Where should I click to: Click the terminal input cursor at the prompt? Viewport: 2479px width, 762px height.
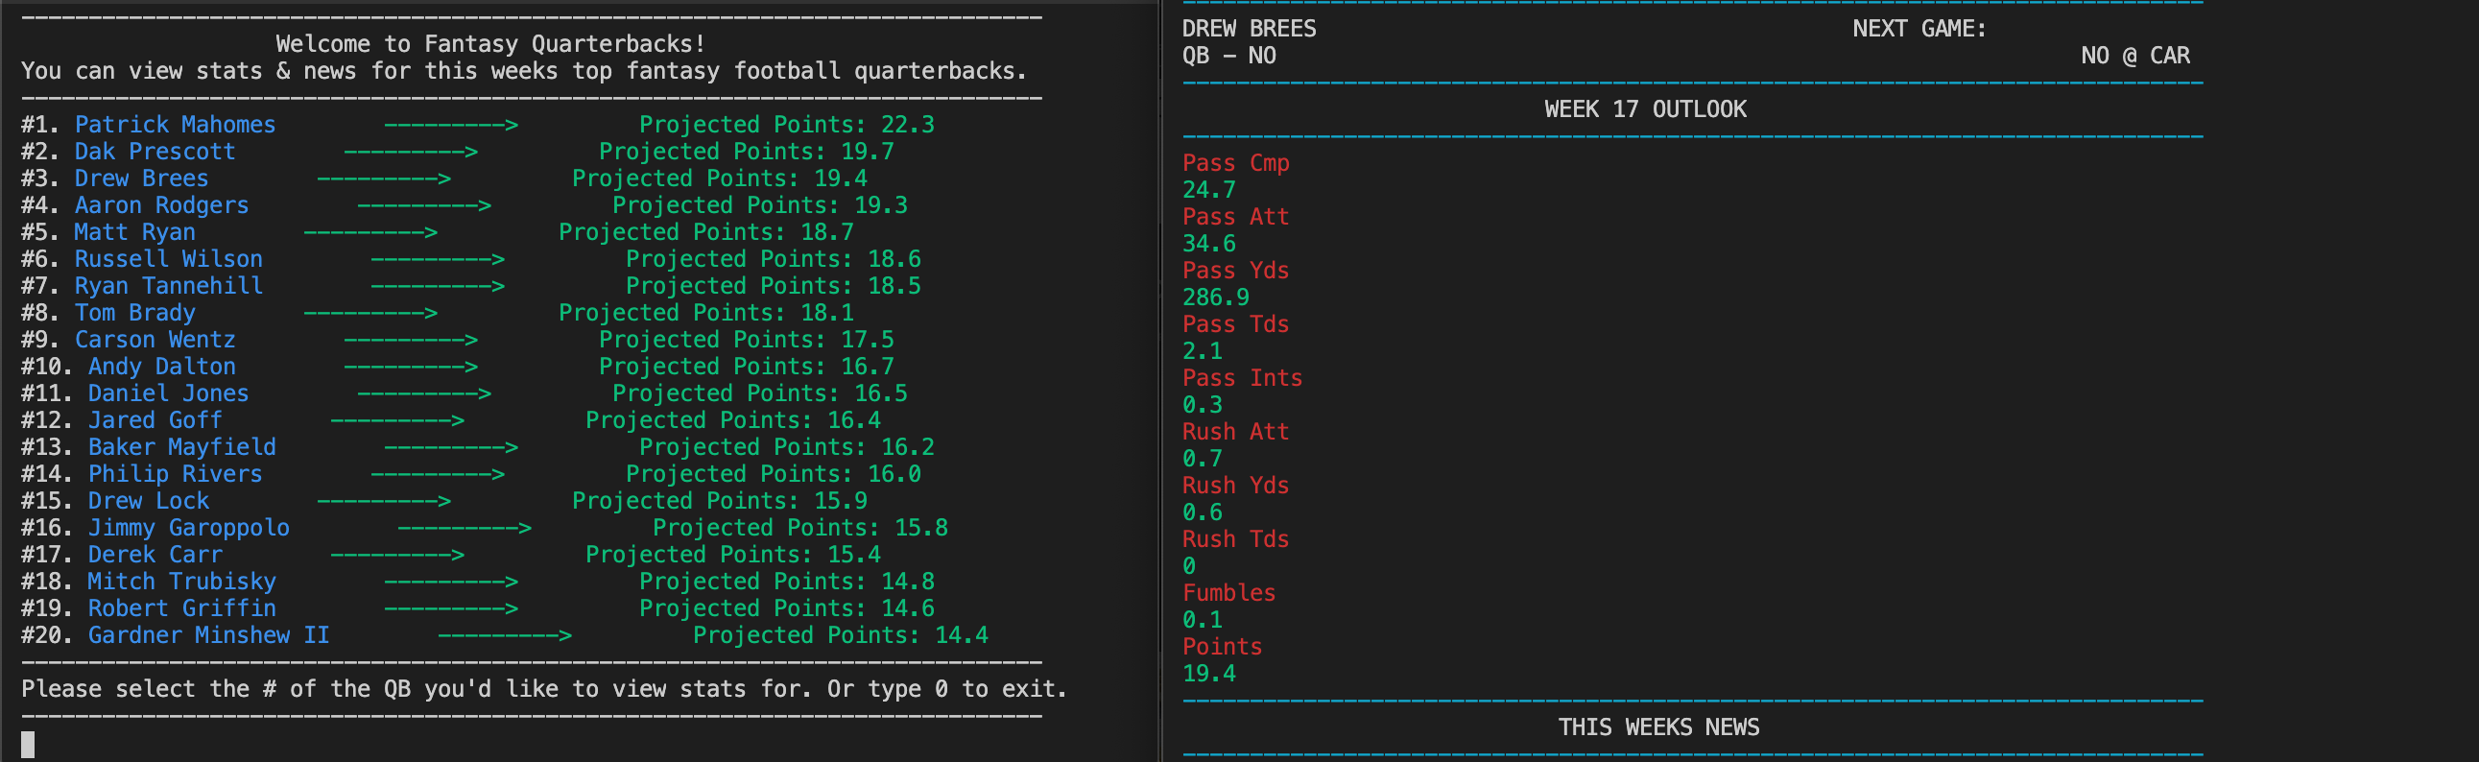(28, 744)
